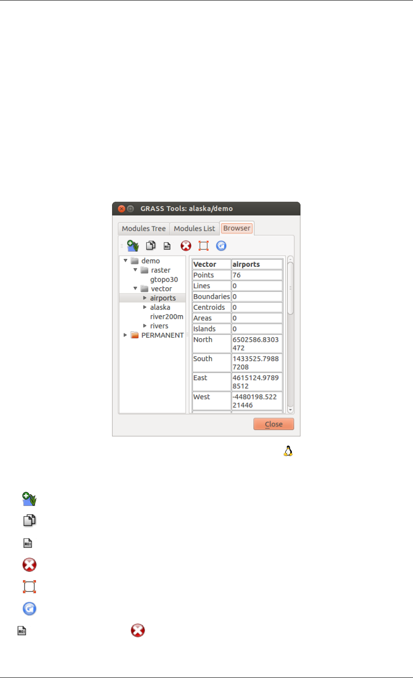Click the '1433525.79887208' value cell

257,363
